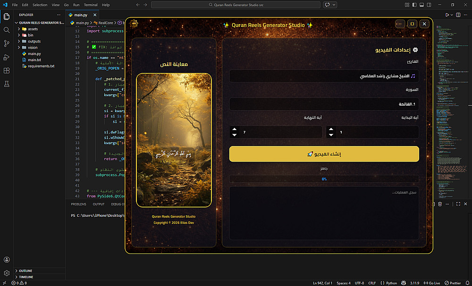This screenshot has width=472, height=286.
Task: Open the Search view in VS Code activity bar
Action: tap(6, 30)
